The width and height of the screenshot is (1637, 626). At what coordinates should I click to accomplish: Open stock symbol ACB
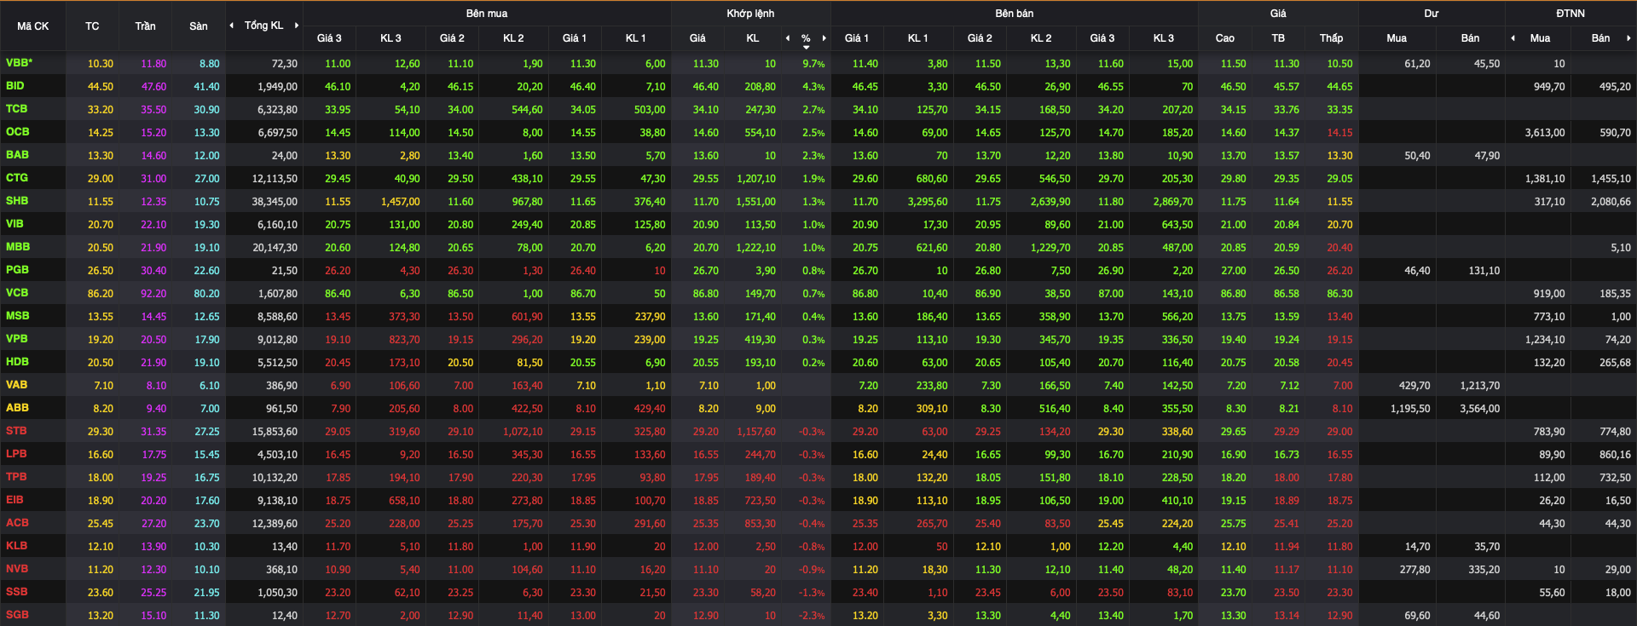coord(18,523)
